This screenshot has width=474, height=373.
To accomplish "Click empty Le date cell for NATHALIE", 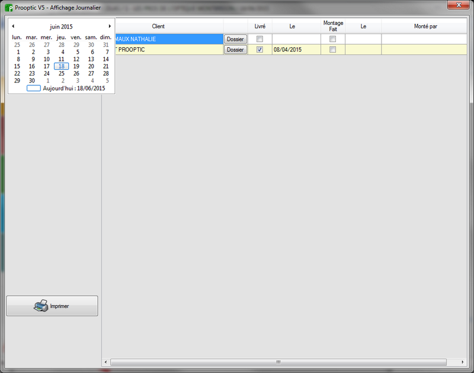I will coord(296,39).
